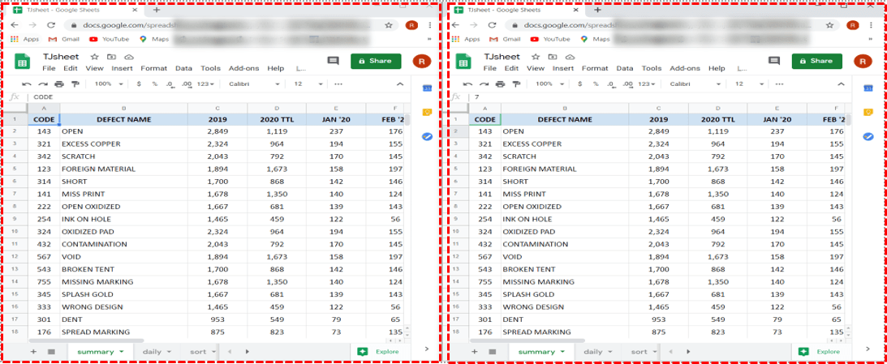Expand zoom 100% dropdown in left window
The image size is (887, 364).
(107, 84)
